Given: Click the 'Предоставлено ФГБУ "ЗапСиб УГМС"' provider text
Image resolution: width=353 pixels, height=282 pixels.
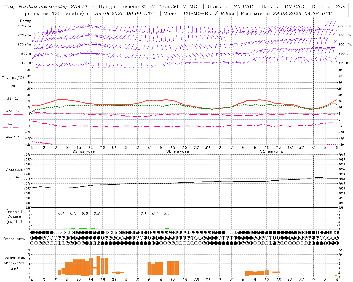Looking at the screenshot, I should pyautogui.click(x=149, y=7).
